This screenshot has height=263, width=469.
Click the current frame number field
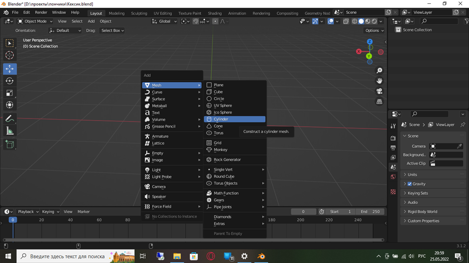304,212
